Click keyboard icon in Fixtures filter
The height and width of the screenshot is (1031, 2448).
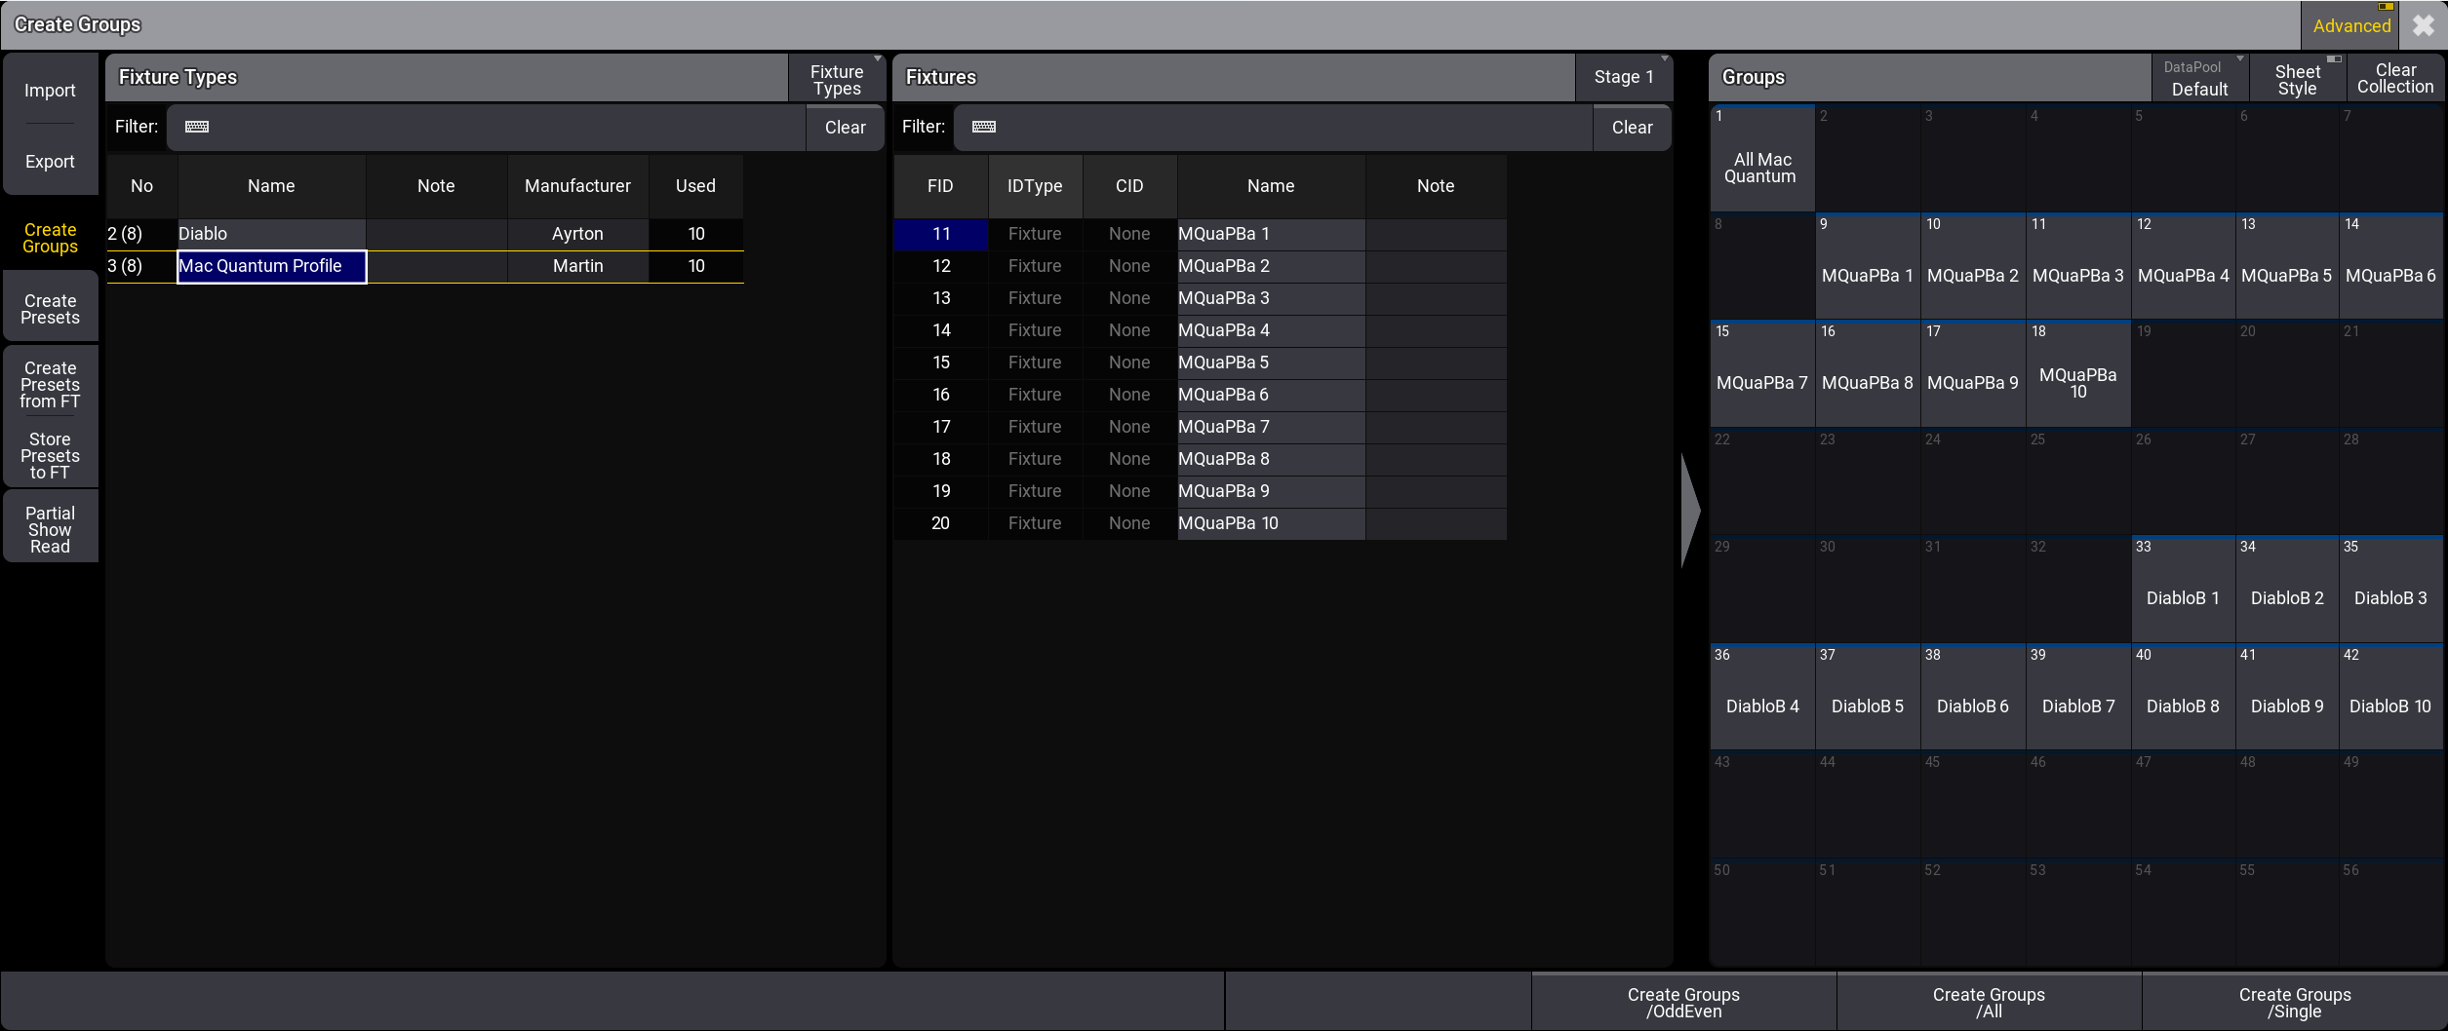pos(984,127)
